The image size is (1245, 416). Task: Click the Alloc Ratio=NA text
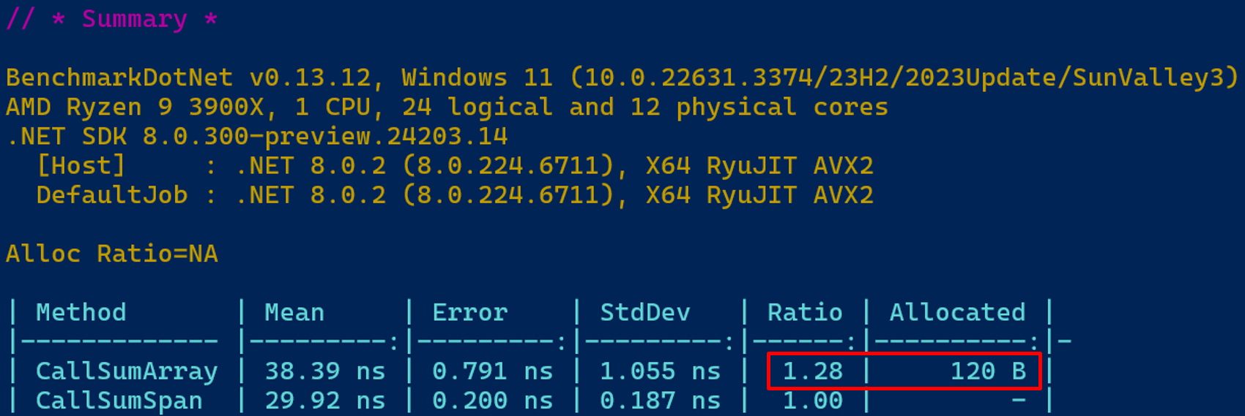click(112, 254)
